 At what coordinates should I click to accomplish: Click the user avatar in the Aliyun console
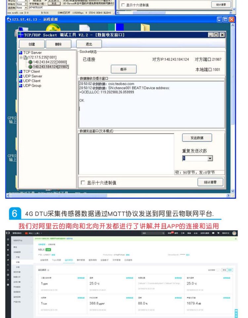click(234, 233)
